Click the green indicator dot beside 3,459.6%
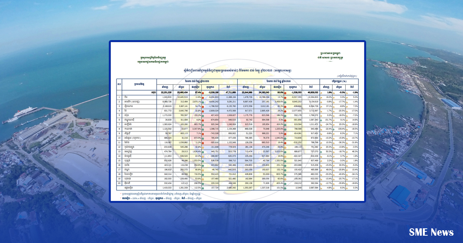Image resolution: width=463 pixels, height=243 pixels. [x=285, y=102]
